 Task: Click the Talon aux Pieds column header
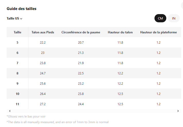[43, 32]
